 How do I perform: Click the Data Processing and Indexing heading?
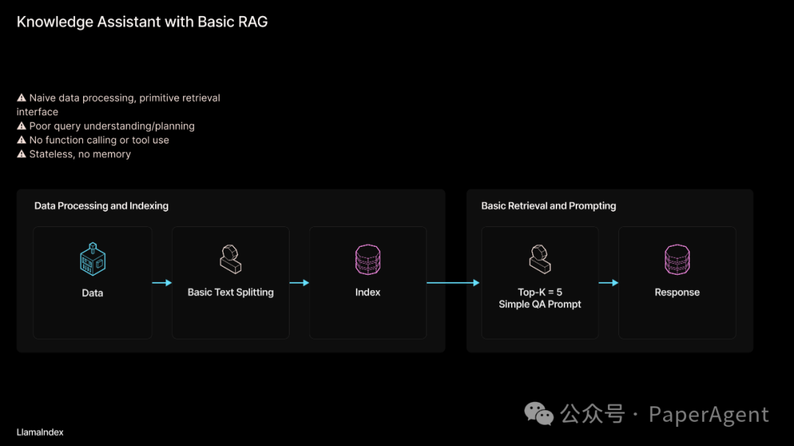[x=101, y=206]
